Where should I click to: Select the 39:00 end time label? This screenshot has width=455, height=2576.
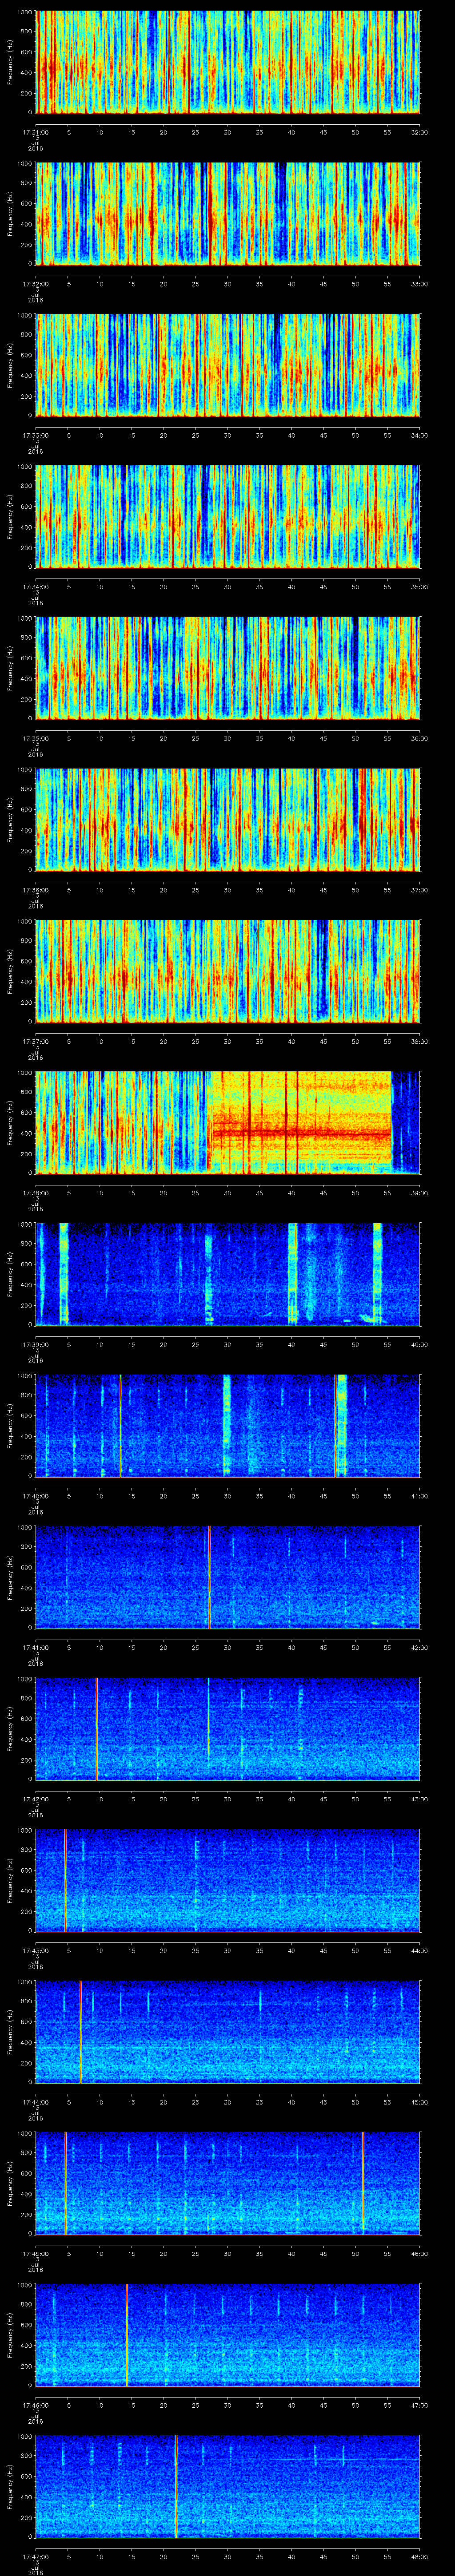click(x=419, y=1192)
